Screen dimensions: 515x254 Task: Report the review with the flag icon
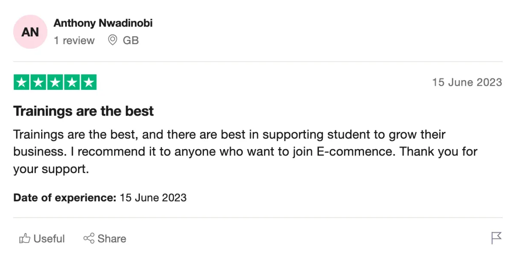coord(496,238)
